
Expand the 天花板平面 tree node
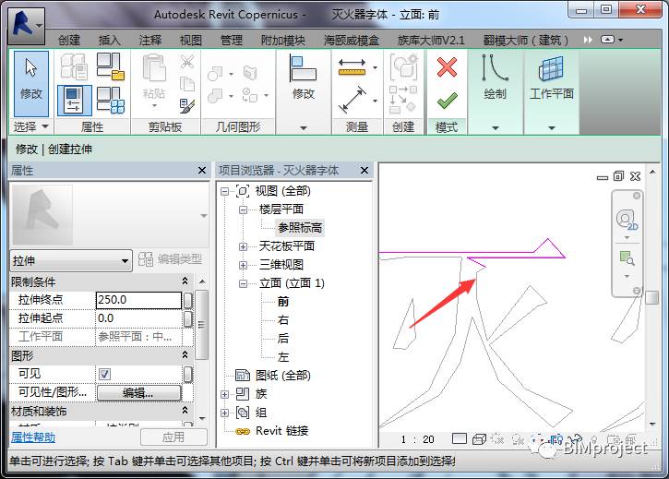243,246
